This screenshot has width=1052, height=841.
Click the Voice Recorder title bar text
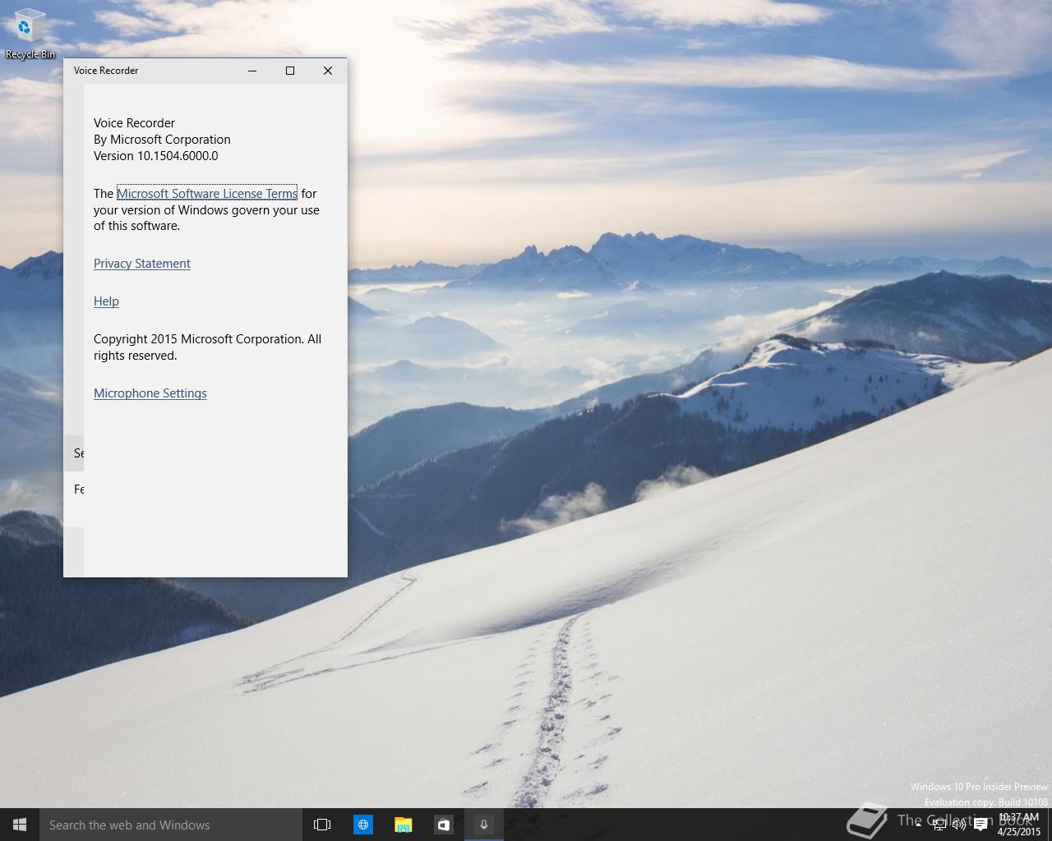click(106, 71)
